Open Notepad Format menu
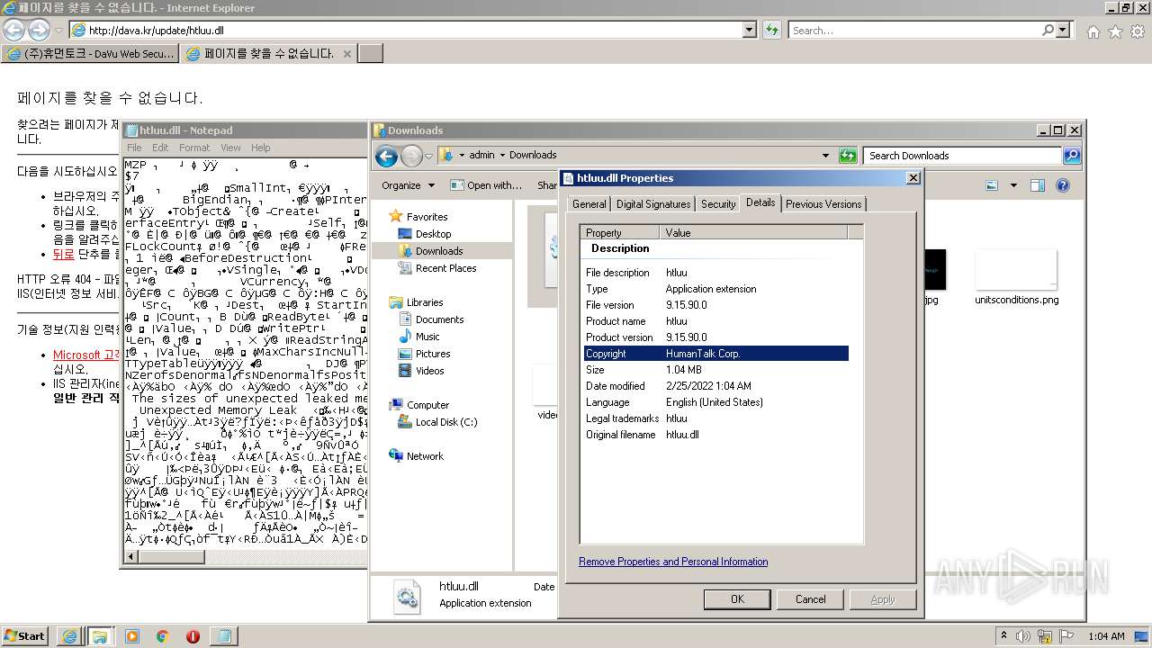The image size is (1152, 648). 194,148
